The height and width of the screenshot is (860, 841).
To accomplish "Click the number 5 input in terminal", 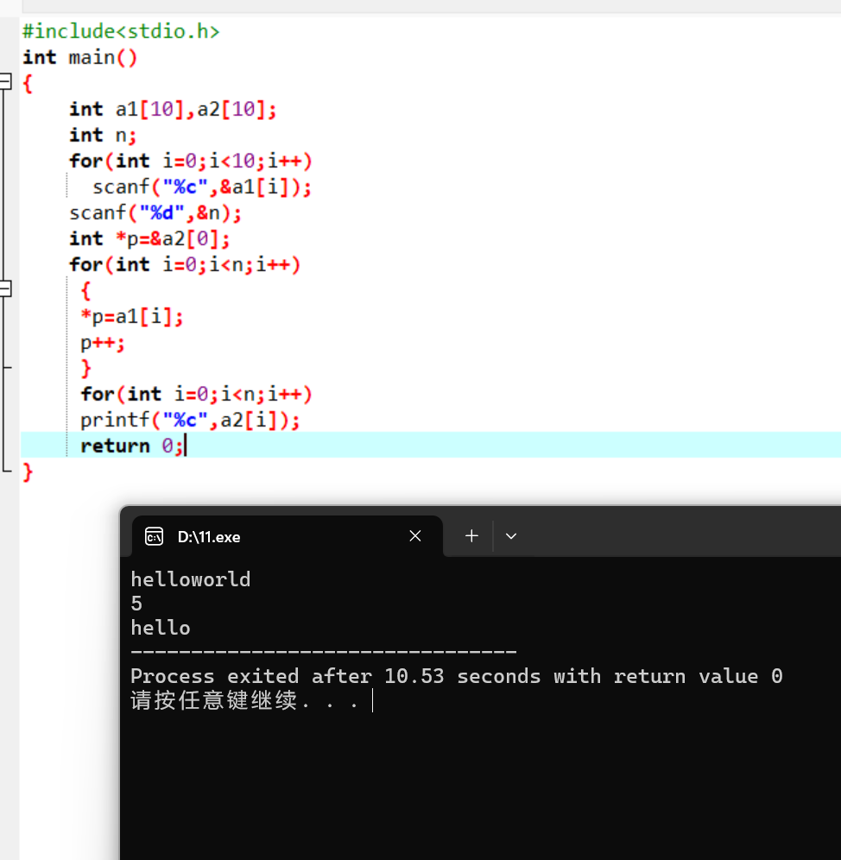I will [136, 604].
